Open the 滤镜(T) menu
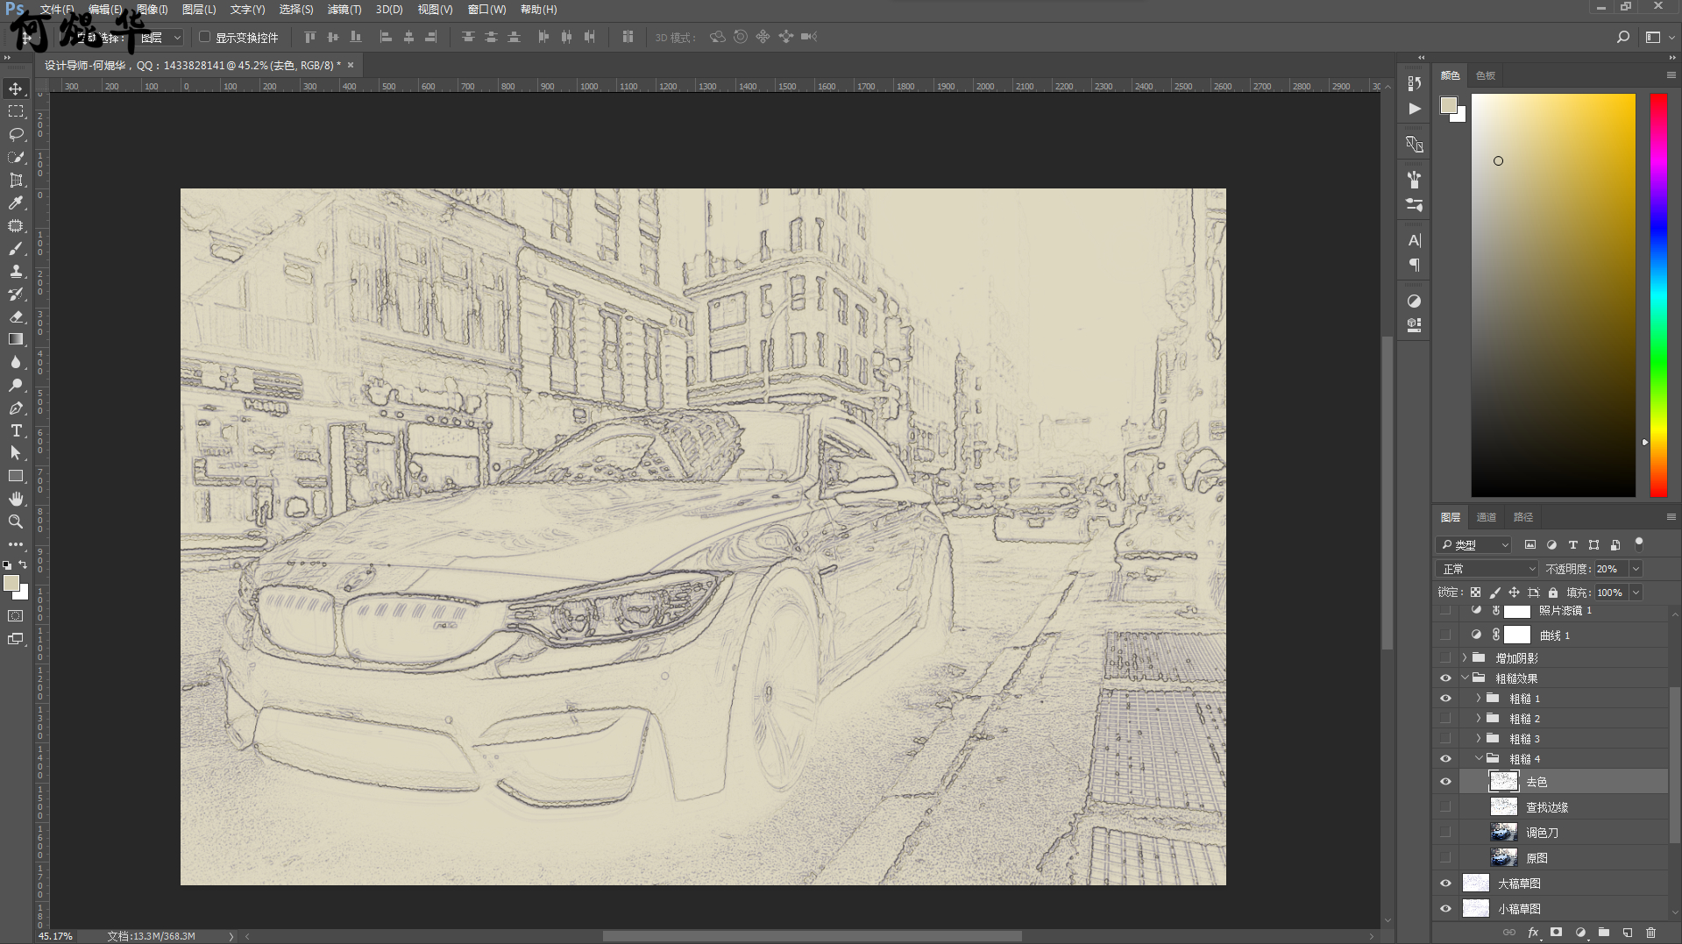This screenshot has height=944, width=1682. tap(344, 10)
